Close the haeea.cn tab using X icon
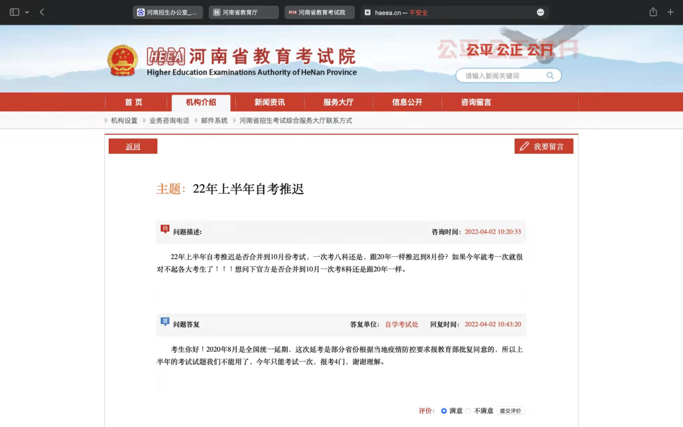The image size is (683, 427). [x=367, y=13]
